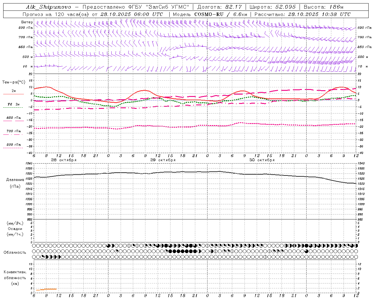This screenshot has width=373, height=298.
Task: Click the (гПа) unit under Давление
Action: [x=15, y=187]
